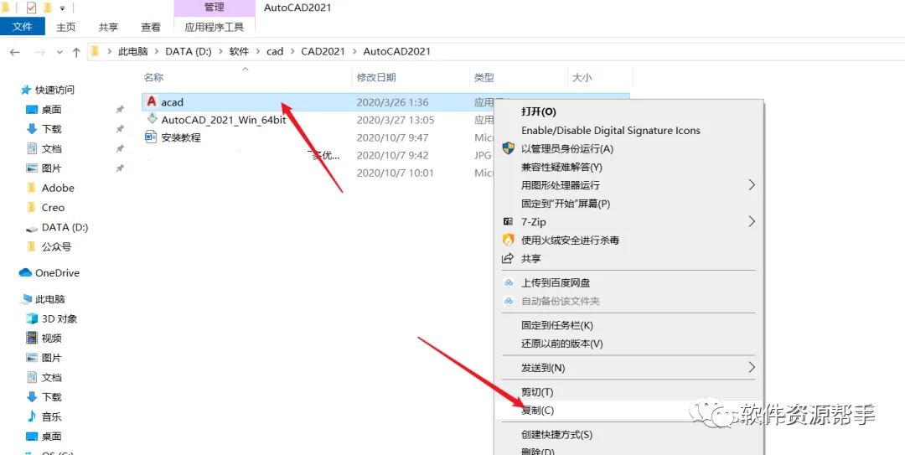Screen dimensions: 905x455
Task: Click the 安装教程 Word document icon
Action: click(x=151, y=137)
